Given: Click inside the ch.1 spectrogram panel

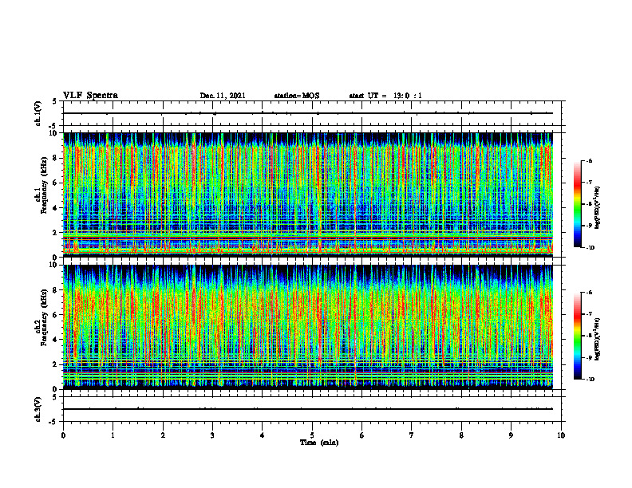Looking at the screenshot, I should [308, 194].
